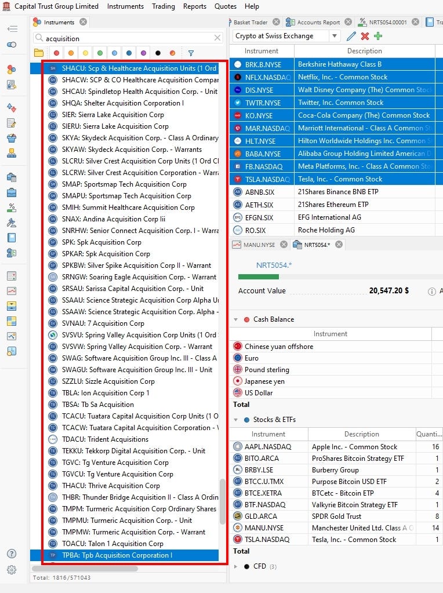Screen dimensions: 443x593
Task: Select SPK: Spk Acquisition Corp
Action: (125, 242)
